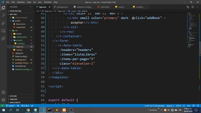Click the feedback icon in status bar
Image resolution: width=201 pixels, height=113 pixels.
click(x=193, y=106)
